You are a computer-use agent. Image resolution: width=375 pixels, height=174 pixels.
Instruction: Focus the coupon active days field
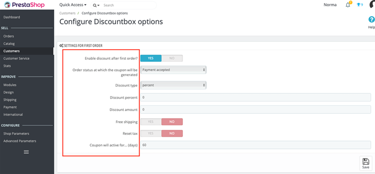click(256, 145)
